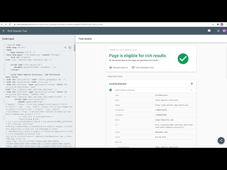This screenshot has width=227, height=170.
Task: Click the Detected items label
Action: [x=115, y=76]
